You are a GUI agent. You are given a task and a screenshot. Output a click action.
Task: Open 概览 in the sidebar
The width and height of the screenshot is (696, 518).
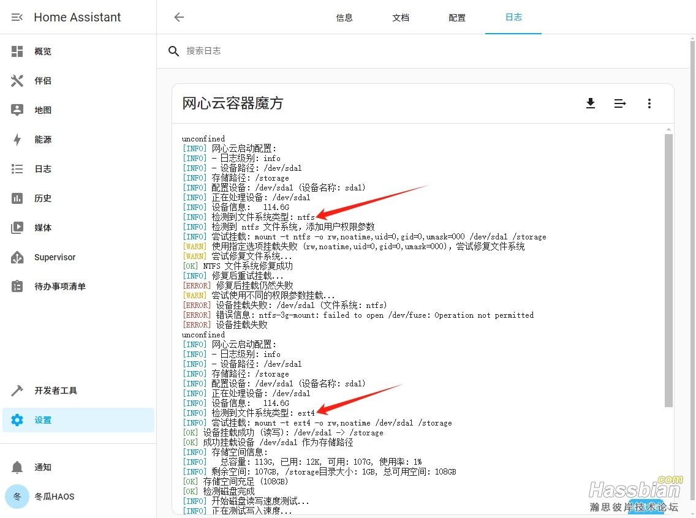click(43, 51)
